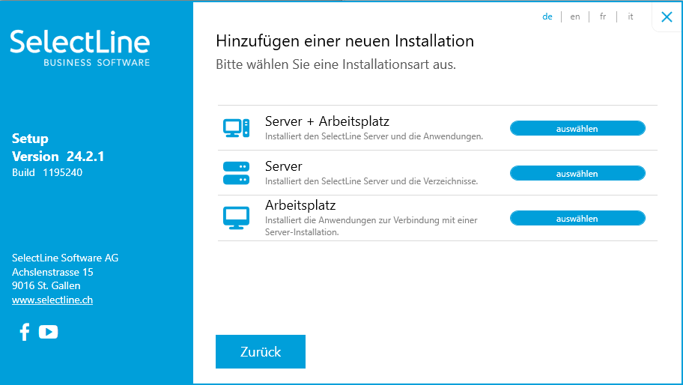Close the setup window with X

(x=667, y=17)
